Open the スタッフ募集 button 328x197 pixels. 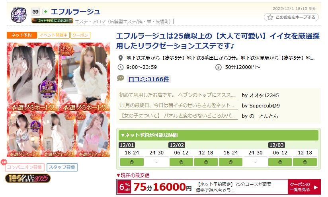coord(62,167)
